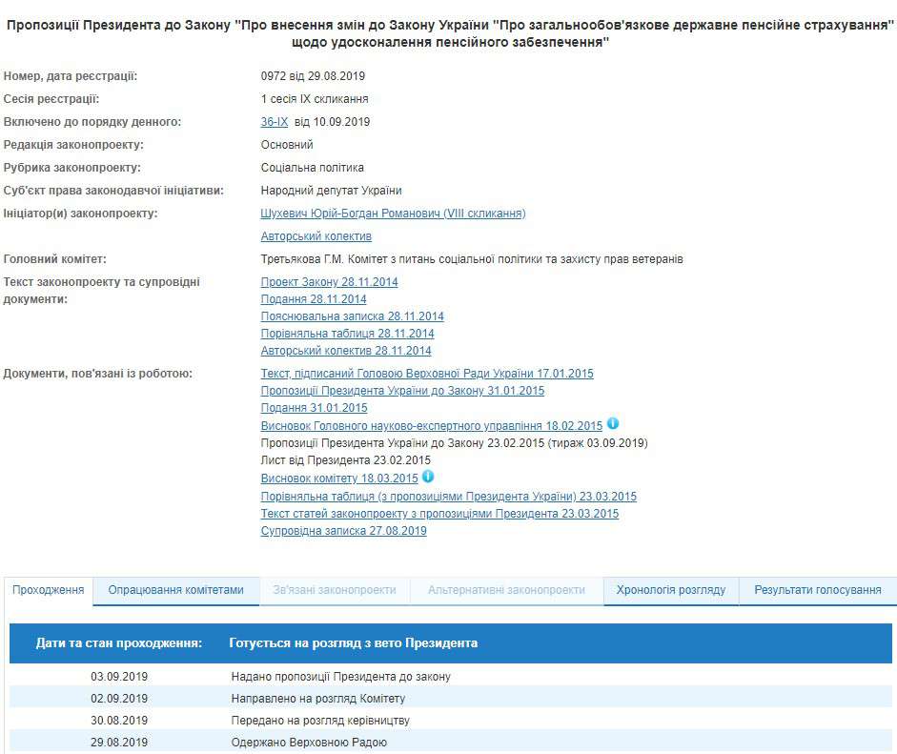The image size is (897, 754).
Task: View Пропозиції Президента України до Закону 31.01.2015
Action: (x=401, y=390)
